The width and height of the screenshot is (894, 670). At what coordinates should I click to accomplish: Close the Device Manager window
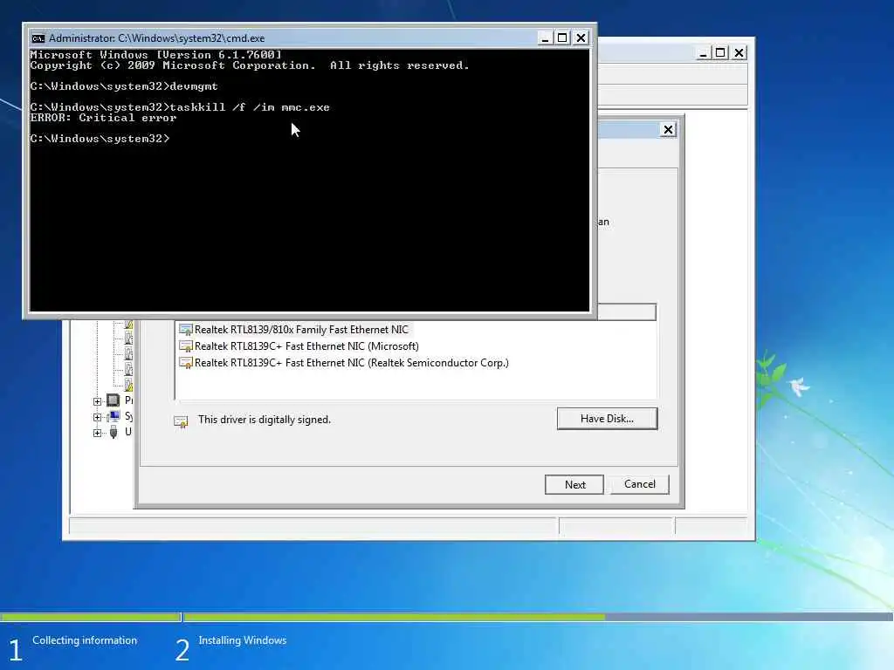[739, 53]
